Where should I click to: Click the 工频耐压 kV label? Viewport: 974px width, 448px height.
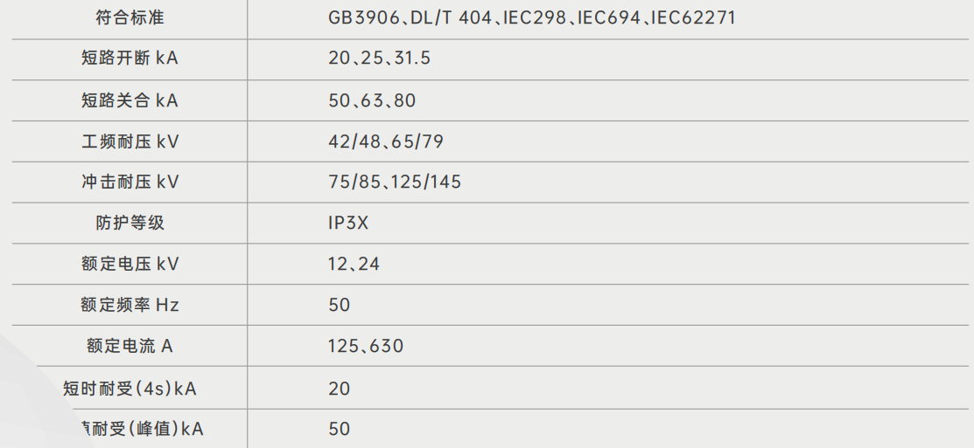point(130,141)
